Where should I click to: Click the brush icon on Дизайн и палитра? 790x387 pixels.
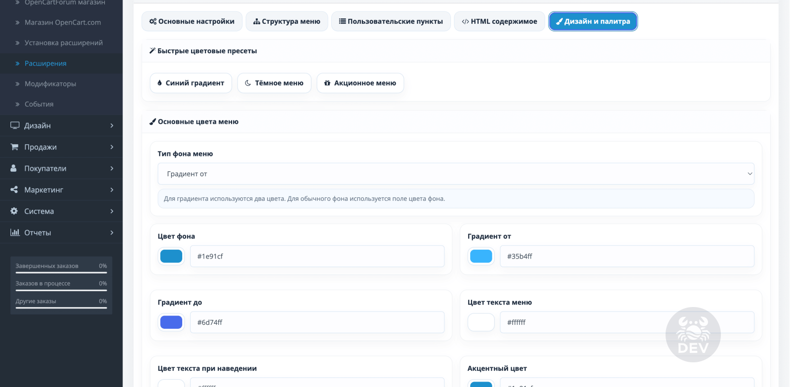(559, 21)
